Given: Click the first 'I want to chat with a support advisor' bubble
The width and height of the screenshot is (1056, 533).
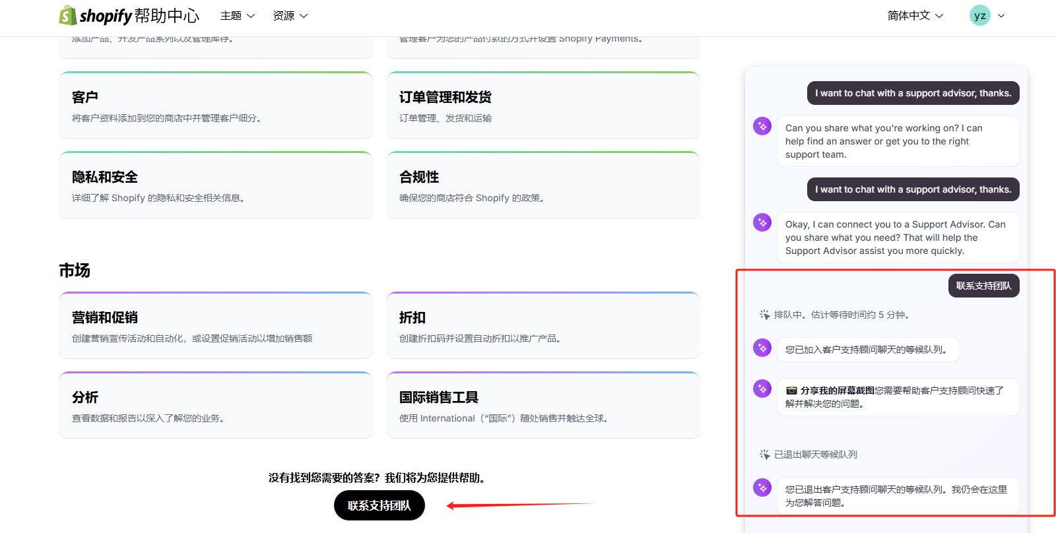Looking at the screenshot, I should [913, 93].
